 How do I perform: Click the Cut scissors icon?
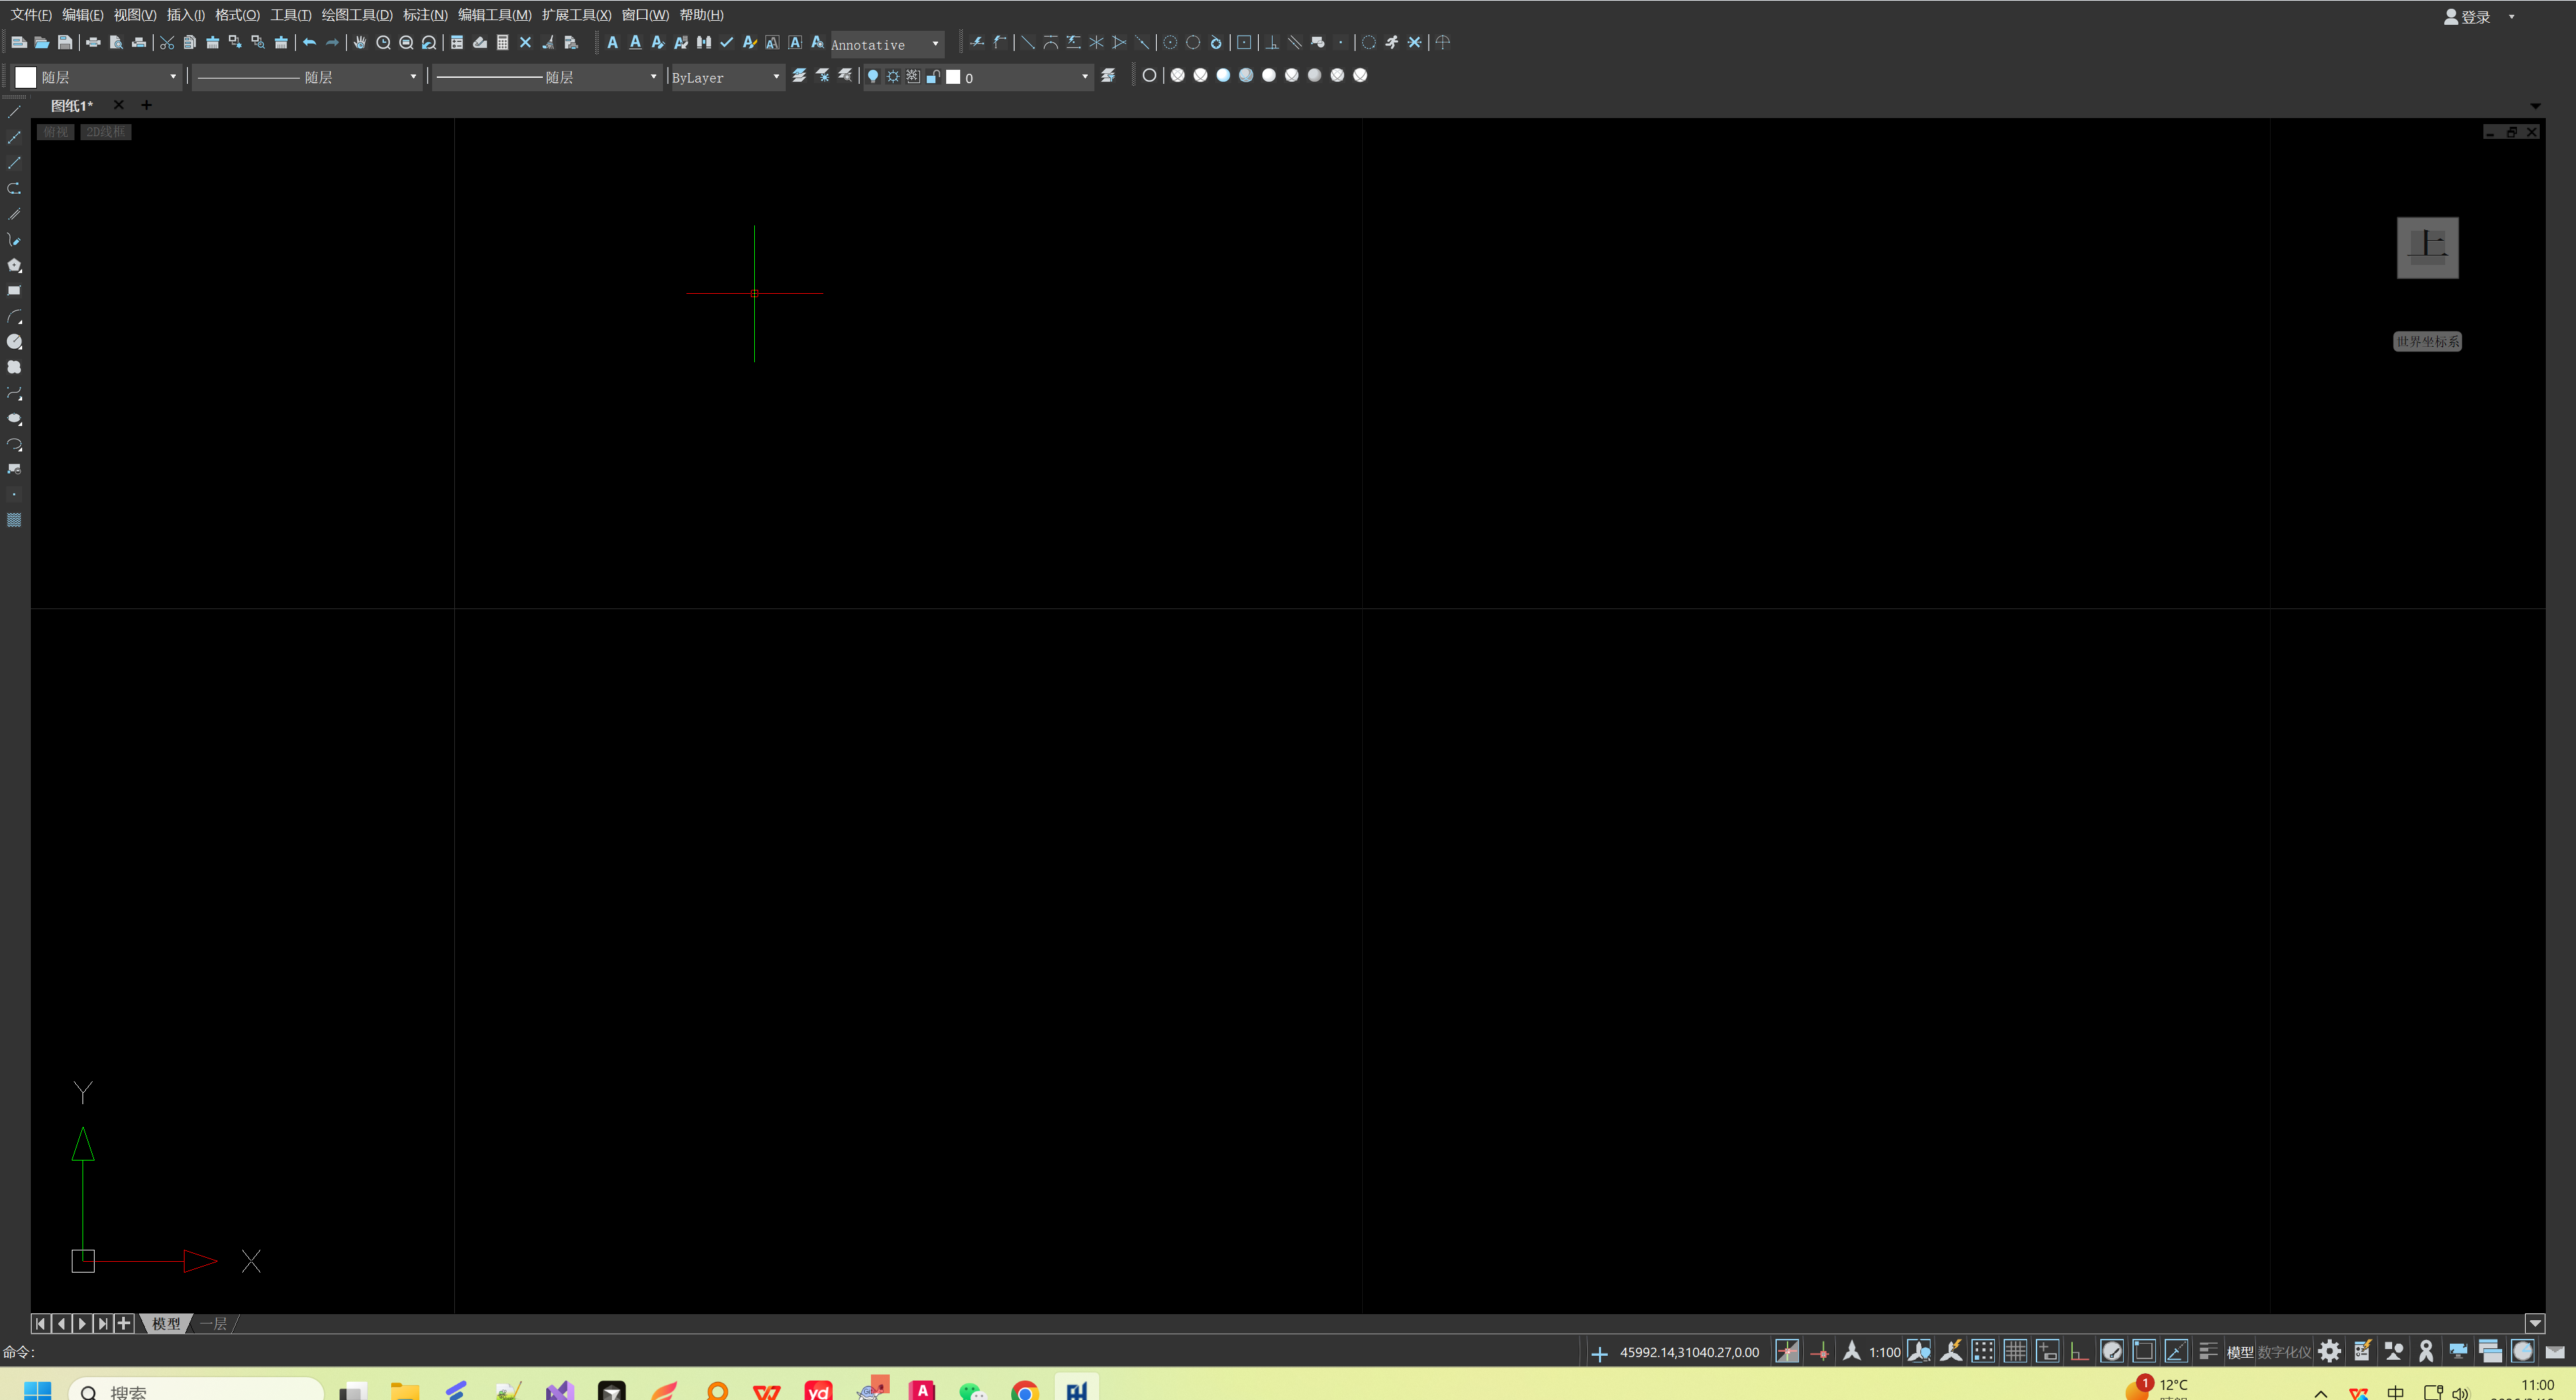coord(167,43)
